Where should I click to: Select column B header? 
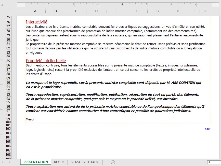[56, 11]
